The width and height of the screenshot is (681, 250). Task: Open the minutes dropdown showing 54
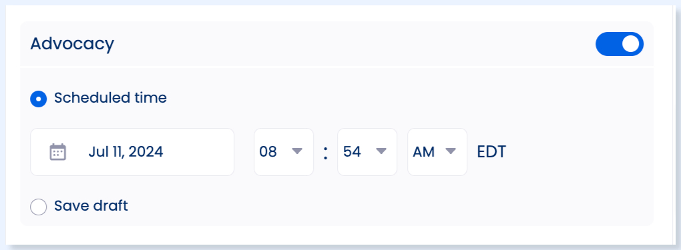point(367,152)
